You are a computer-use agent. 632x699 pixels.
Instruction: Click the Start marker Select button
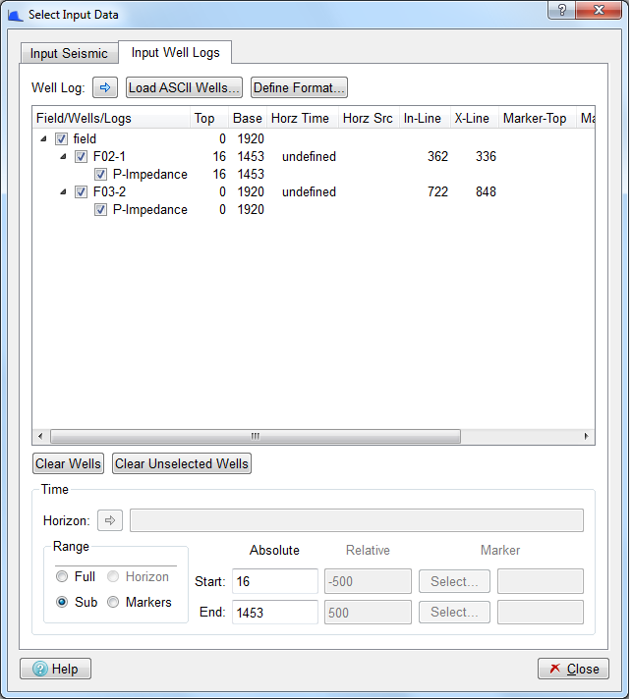pyautogui.click(x=454, y=581)
